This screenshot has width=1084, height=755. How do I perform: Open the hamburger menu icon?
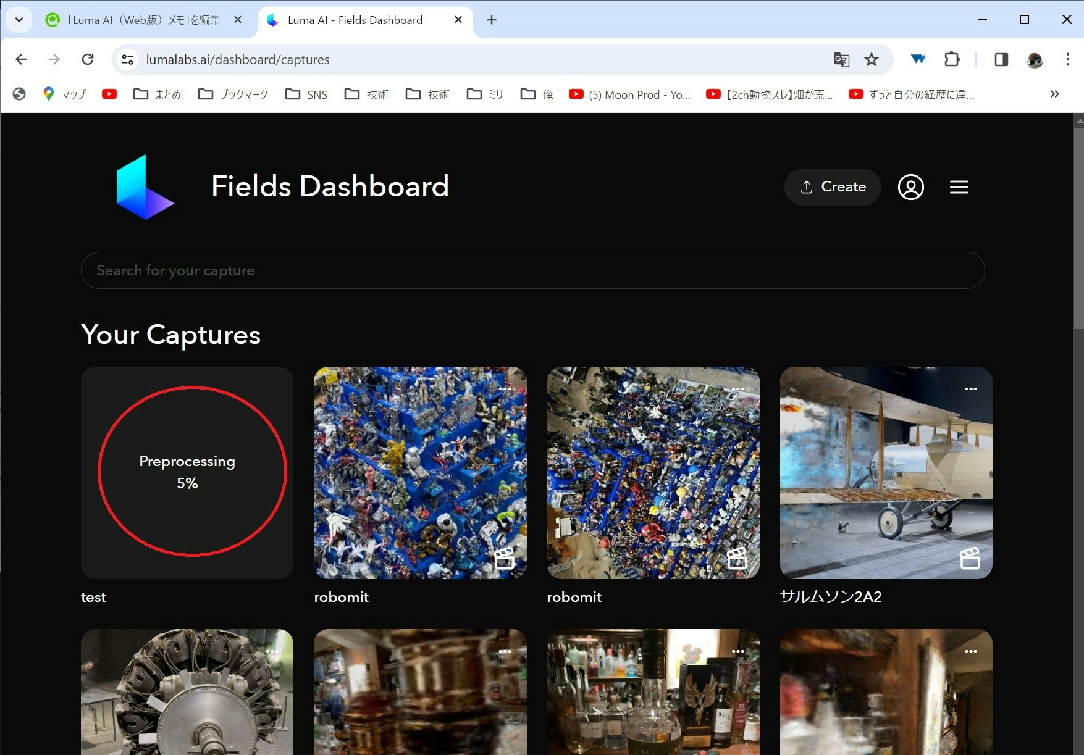(959, 187)
